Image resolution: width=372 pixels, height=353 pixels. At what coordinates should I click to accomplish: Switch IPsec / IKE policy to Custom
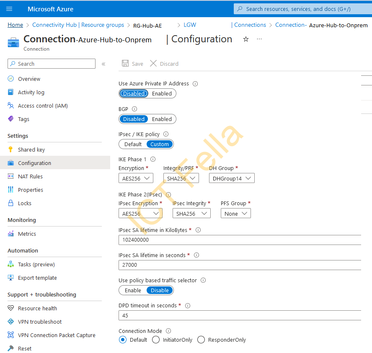pos(160,144)
